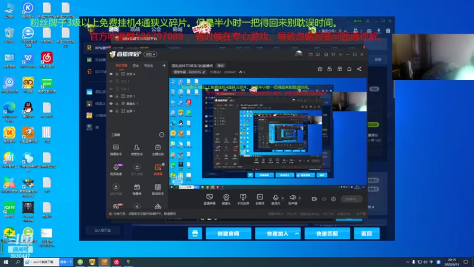Image resolution: width=474 pixels, height=267 pixels.
Task: Expand microphone volume arrow
Action: tap(283, 198)
